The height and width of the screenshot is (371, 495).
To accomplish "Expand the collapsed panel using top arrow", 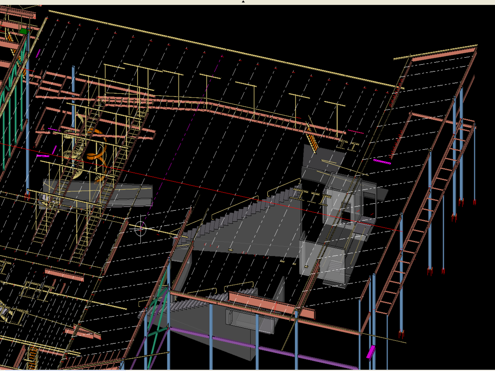I will tap(243, 2).
